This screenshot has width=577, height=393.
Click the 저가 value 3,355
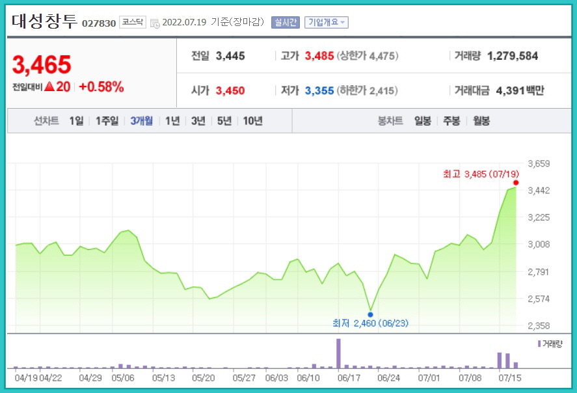tap(319, 90)
